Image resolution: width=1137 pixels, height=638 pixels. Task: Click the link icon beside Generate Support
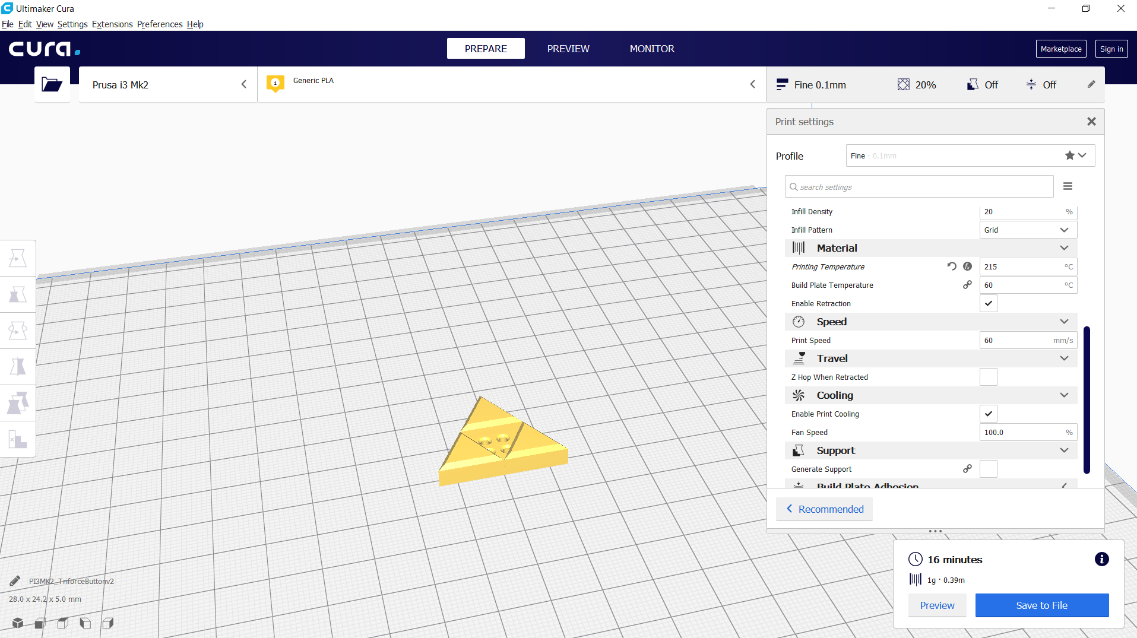(968, 469)
